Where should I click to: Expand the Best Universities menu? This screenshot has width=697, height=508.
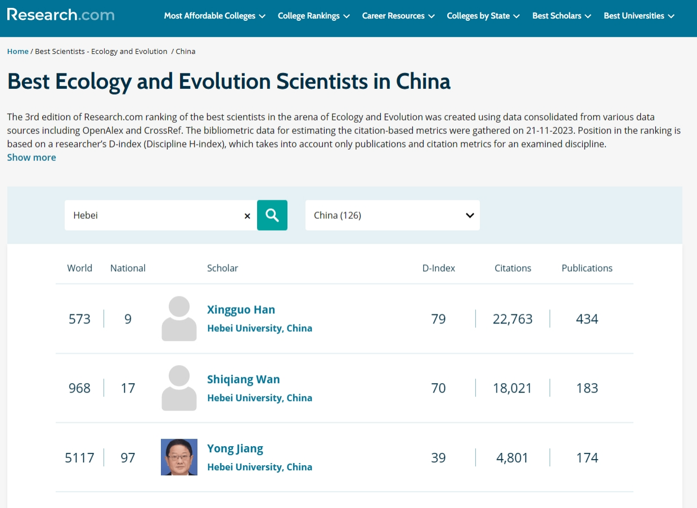click(639, 16)
